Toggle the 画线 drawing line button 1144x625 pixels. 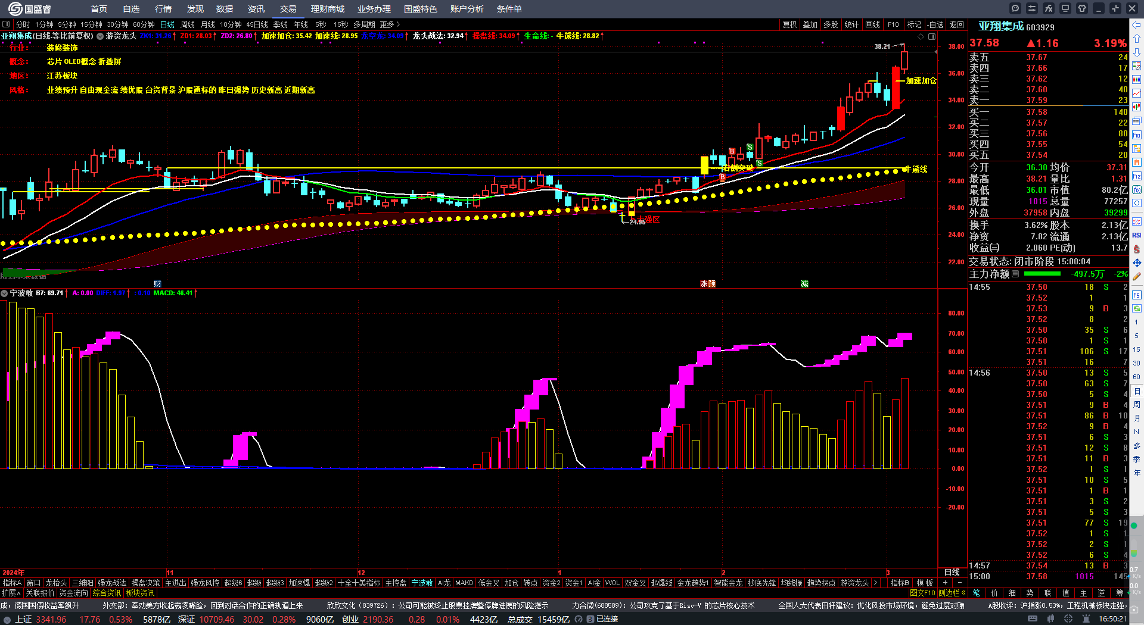[872, 24]
